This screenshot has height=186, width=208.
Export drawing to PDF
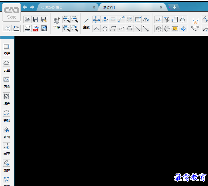[36, 28]
